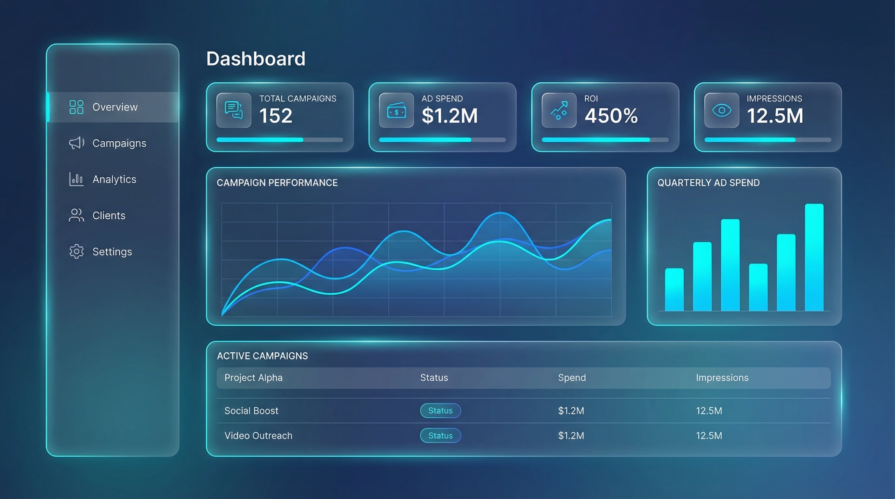Sort by the Impressions column header
Viewport: 895px width, 499px height.
tap(722, 377)
